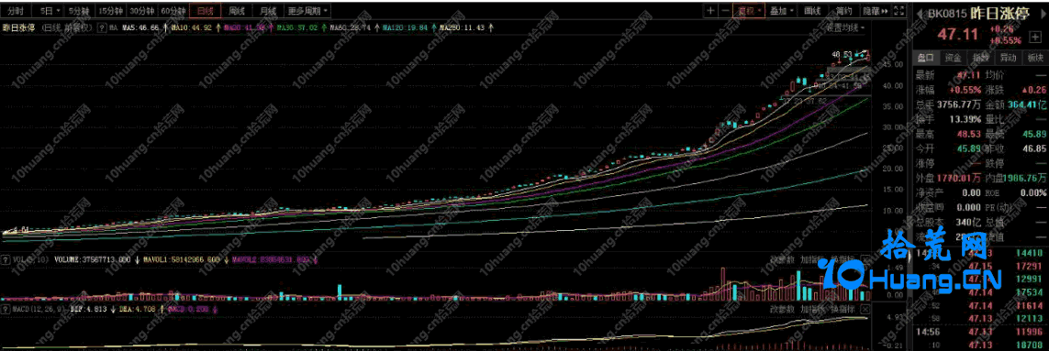1049x351 pixels.
Task: Hide side panel with 隐藏 button
Action: point(875,11)
